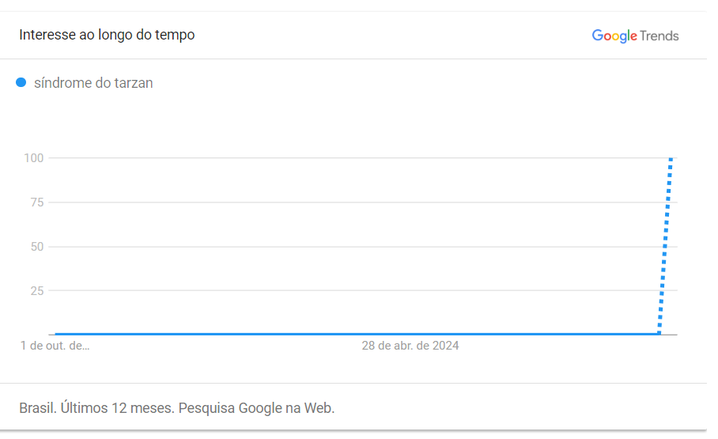Select the síndrome do tarzan legend label
The image size is (718, 439).
[93, 83]
